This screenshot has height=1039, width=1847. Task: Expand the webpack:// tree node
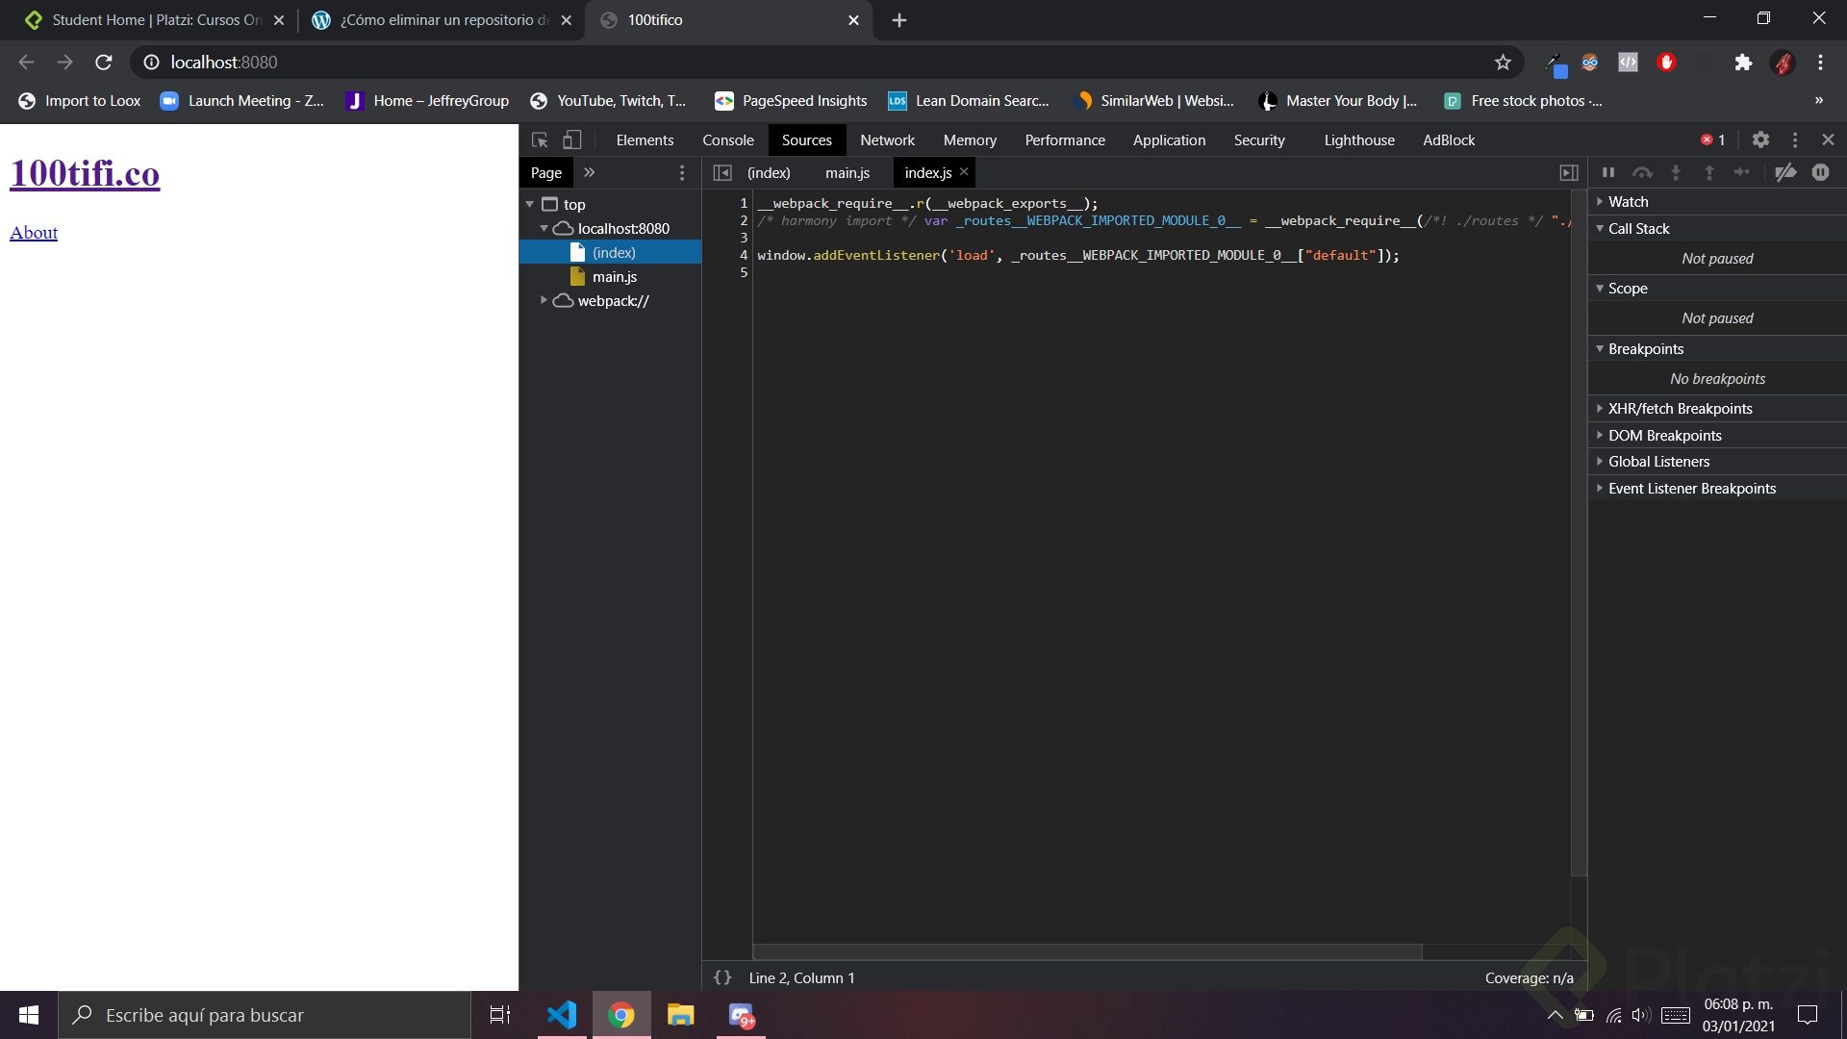point(544,301)
